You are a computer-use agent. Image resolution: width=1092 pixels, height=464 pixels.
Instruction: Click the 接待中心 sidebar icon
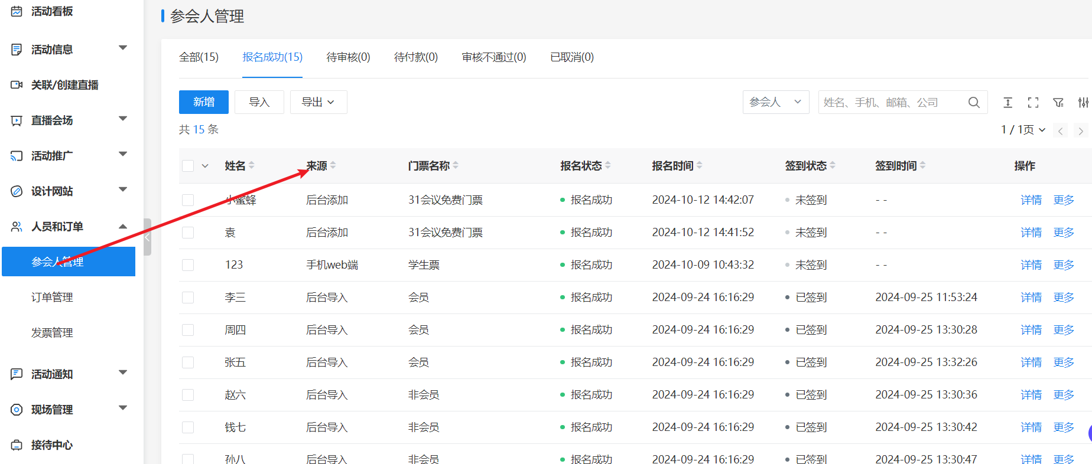point(17,445)
